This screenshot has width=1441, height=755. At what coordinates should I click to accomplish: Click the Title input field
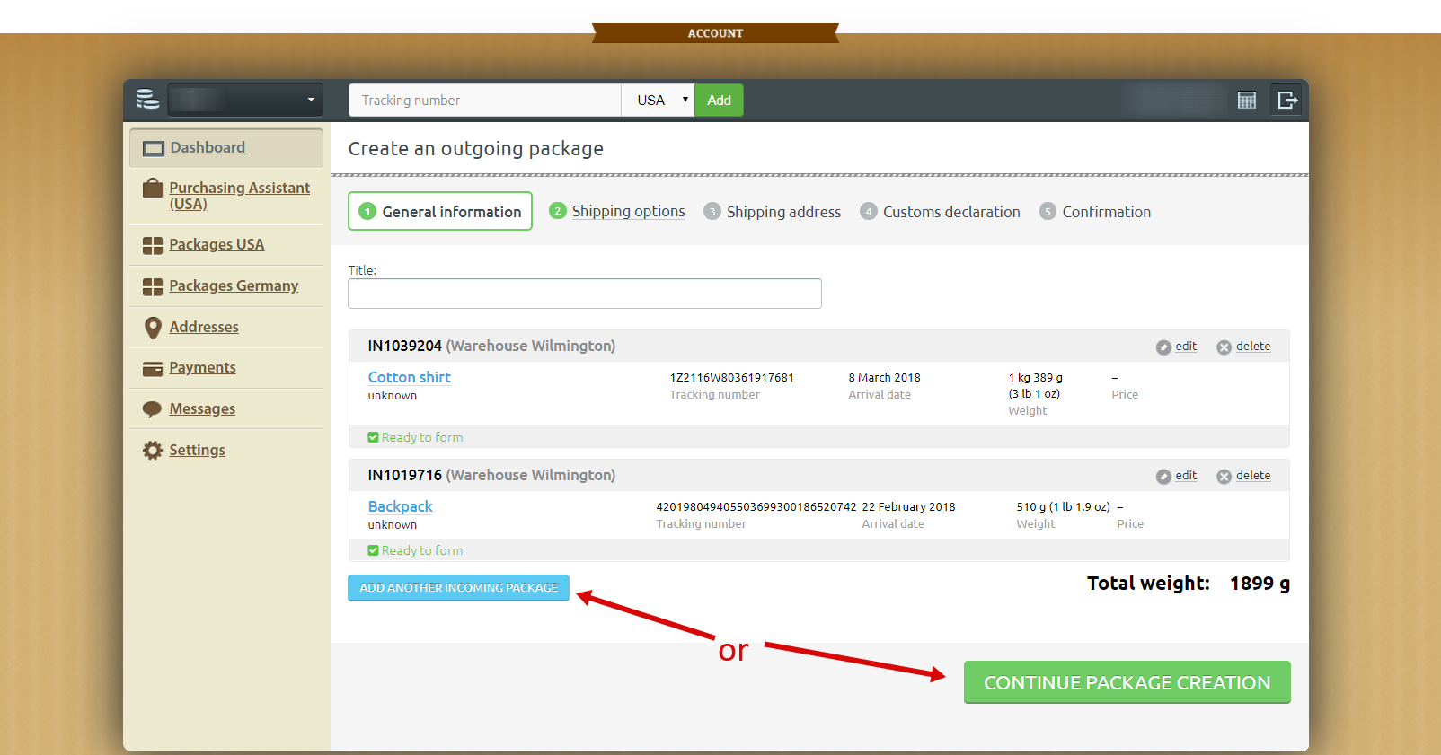tap(584, 294)
